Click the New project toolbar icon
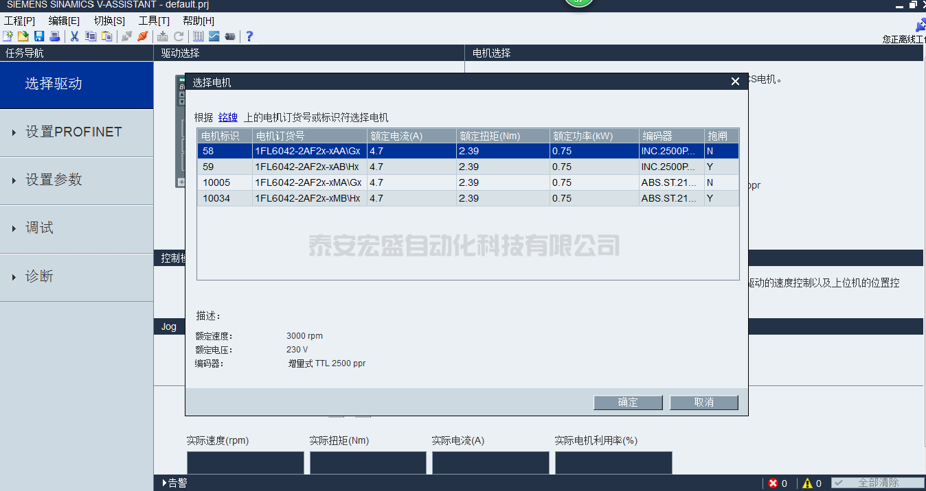 click(x=8, y=36)
